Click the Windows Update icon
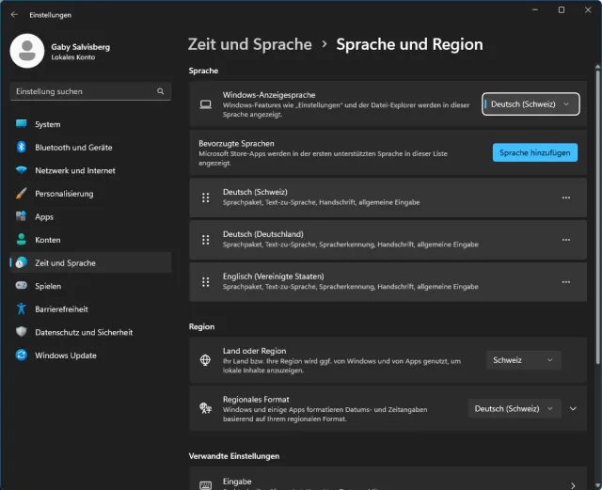This screenshot has width=602, height=490. (x=22, y=356)
